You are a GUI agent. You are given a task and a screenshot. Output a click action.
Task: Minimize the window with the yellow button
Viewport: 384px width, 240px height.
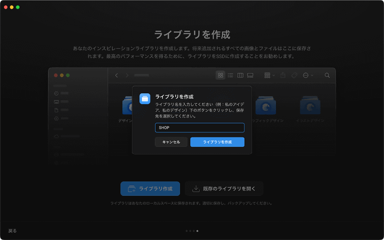tap(12, 7)
